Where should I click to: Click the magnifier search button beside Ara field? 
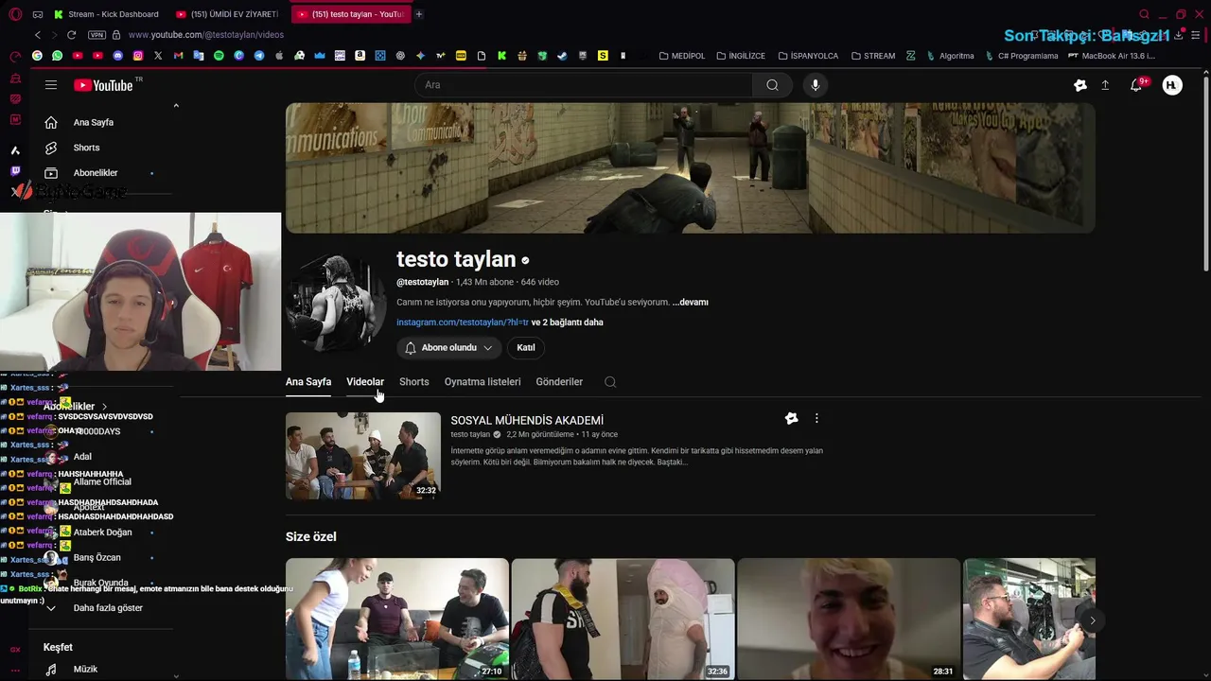click(x=773, y=85)
